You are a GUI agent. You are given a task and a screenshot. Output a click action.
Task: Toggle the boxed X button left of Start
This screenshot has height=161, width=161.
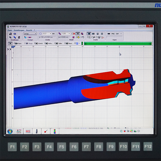tap(10, 43)
